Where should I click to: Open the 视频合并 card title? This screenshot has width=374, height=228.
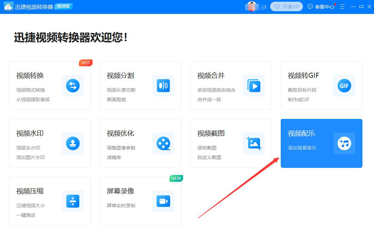click(x=211, y=75)
